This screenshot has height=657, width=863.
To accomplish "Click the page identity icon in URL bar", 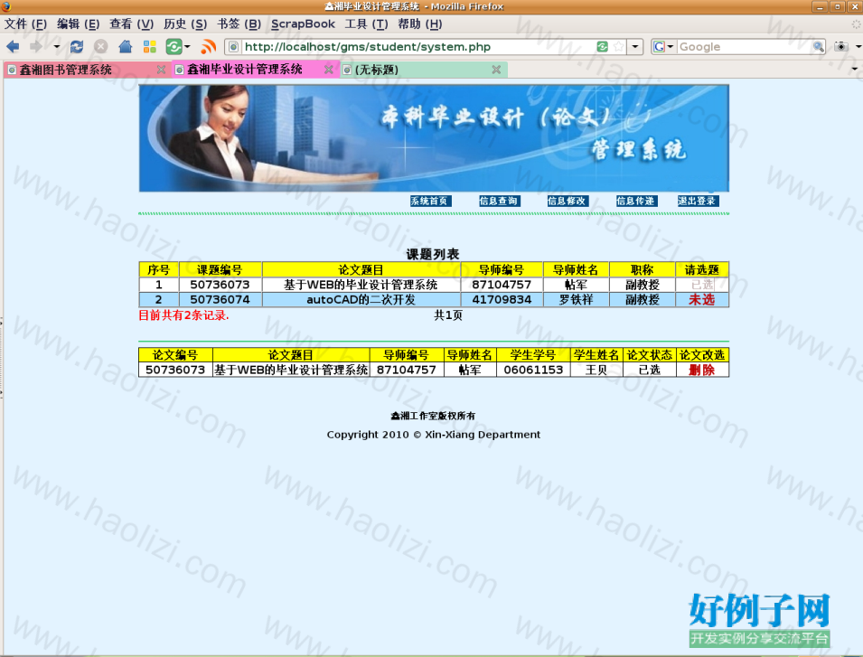I will click(233, 47).
